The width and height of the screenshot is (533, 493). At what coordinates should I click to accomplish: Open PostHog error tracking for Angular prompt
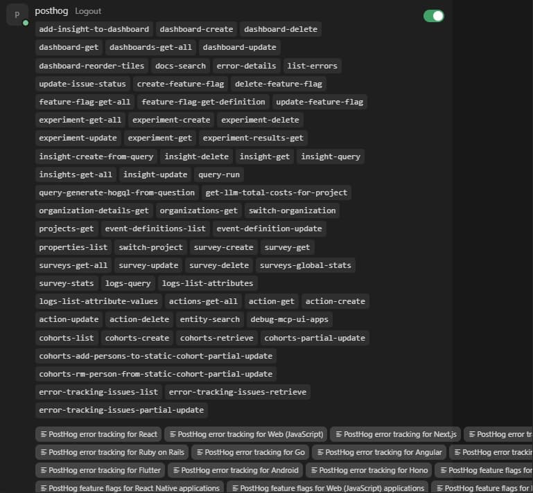click(379, 452)
